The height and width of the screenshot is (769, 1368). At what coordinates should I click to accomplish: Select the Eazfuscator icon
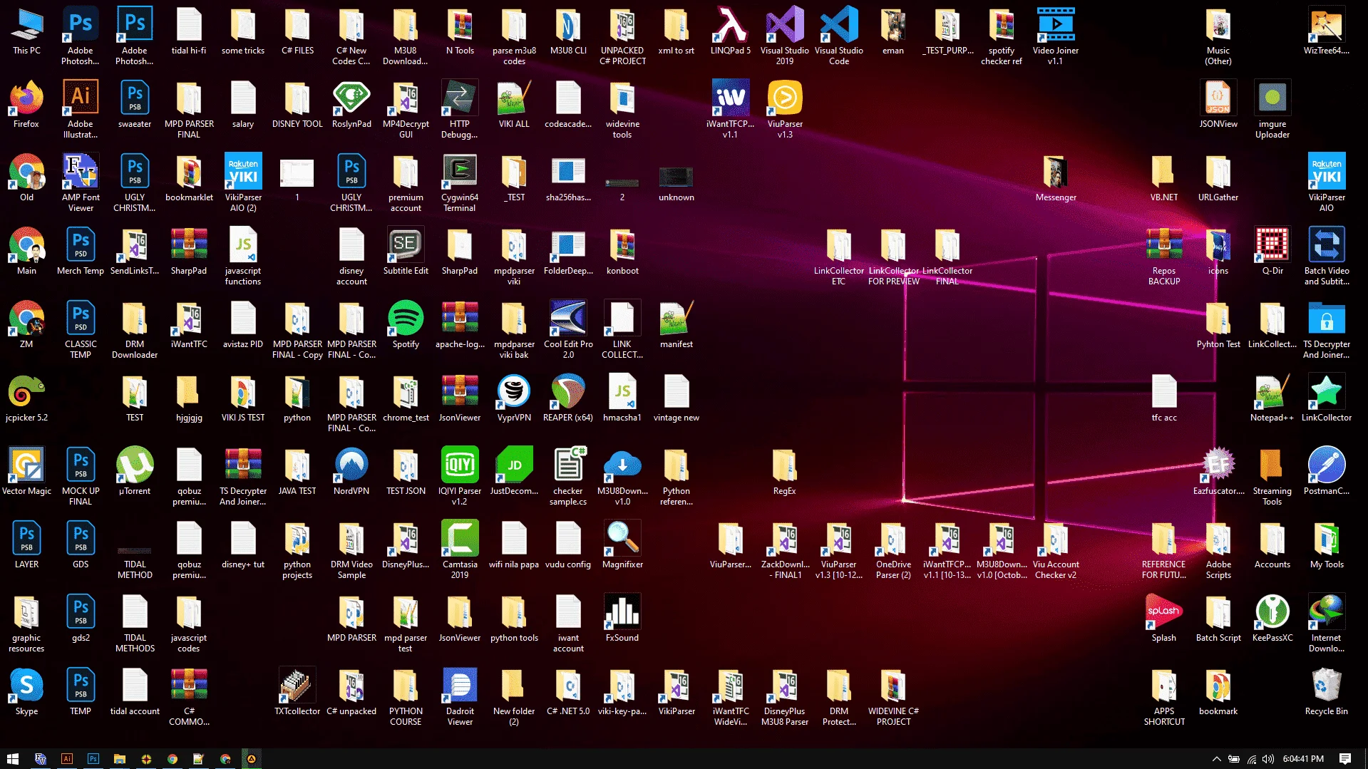(1218, 472)
